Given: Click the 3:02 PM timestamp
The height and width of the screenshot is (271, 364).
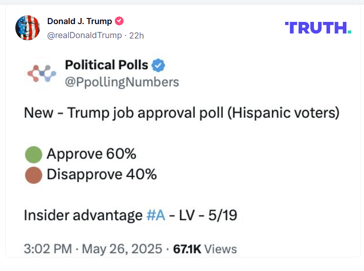Looking at the screenshot, I should tap(48, 249).
